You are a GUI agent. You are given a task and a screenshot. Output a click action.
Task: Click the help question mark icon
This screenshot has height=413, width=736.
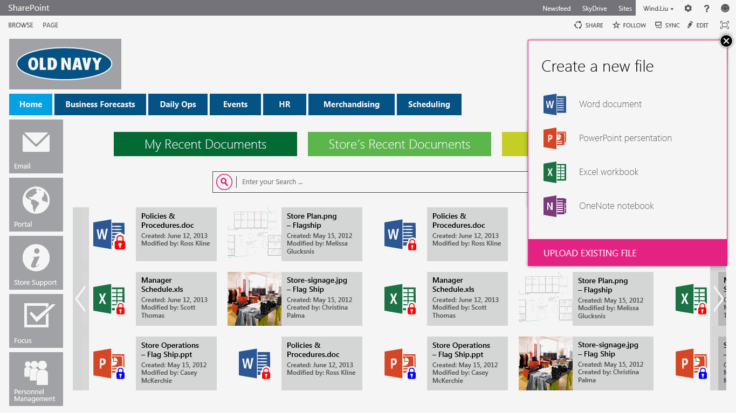[x=707, y=8]
